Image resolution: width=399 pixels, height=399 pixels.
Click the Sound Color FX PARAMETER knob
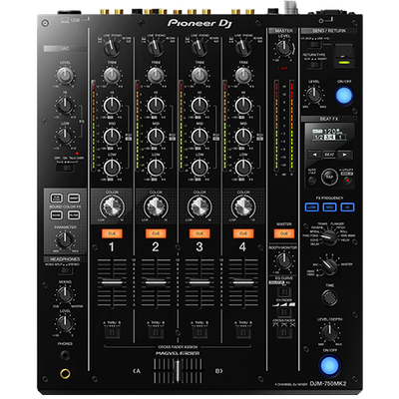pos(65,239)
